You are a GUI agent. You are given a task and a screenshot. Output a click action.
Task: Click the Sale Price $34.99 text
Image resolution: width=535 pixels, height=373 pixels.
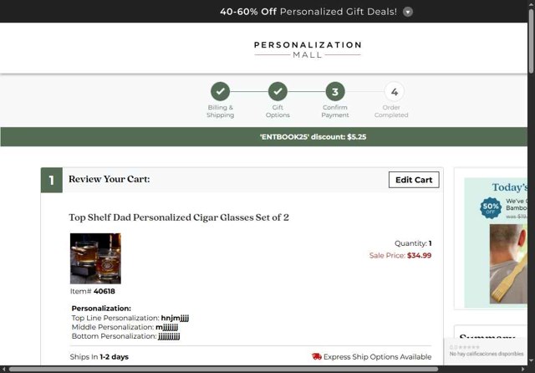point(400,255)
